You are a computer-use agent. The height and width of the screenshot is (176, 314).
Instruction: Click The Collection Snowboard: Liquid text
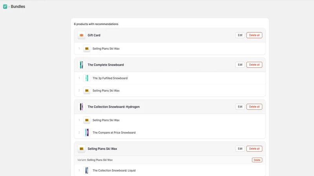pyautogui.click(x=114, y=171)
